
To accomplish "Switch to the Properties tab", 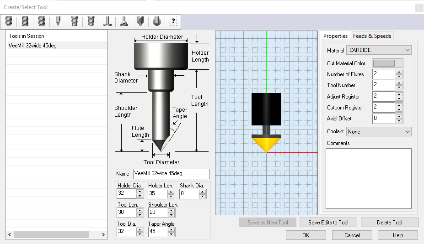I will click(335, 36).
